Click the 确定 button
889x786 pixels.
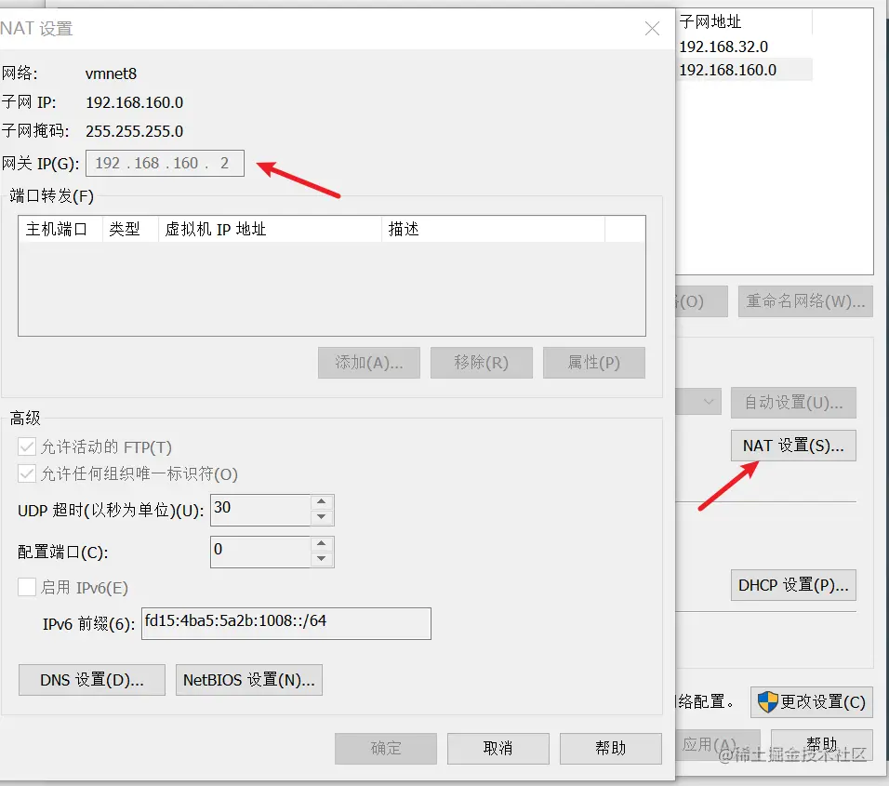pos(386,749)
